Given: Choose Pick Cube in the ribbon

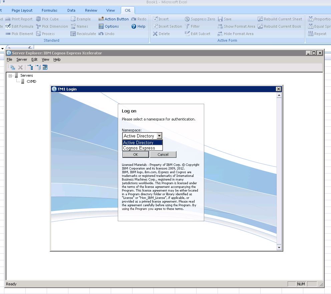Looking at the screenshot, I should 47,19.
